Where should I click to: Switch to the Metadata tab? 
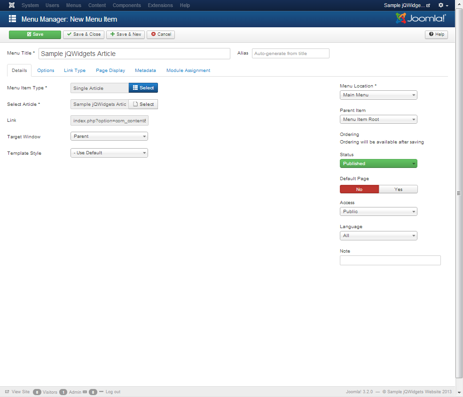coord(145,71)
